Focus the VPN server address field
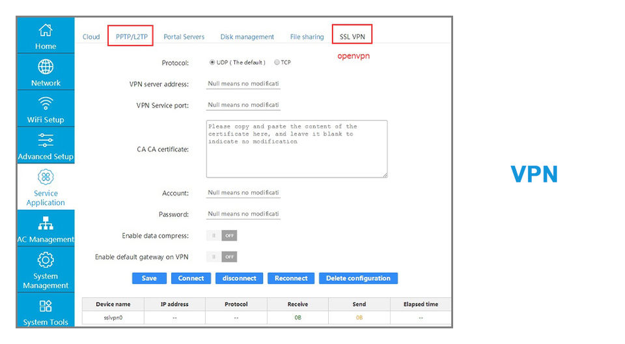The image size is (625, 344). (x=243, y=84)
